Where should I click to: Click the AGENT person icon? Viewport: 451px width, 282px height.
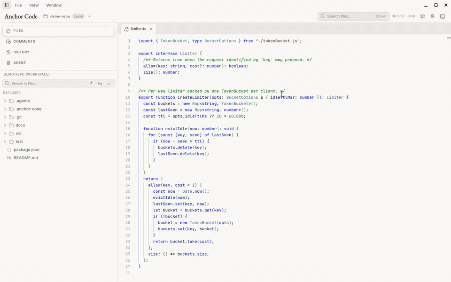[x=8, y=63]
